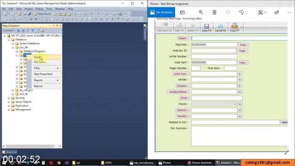Click the Delete trash icon in Photos

(x=214, y=12)
